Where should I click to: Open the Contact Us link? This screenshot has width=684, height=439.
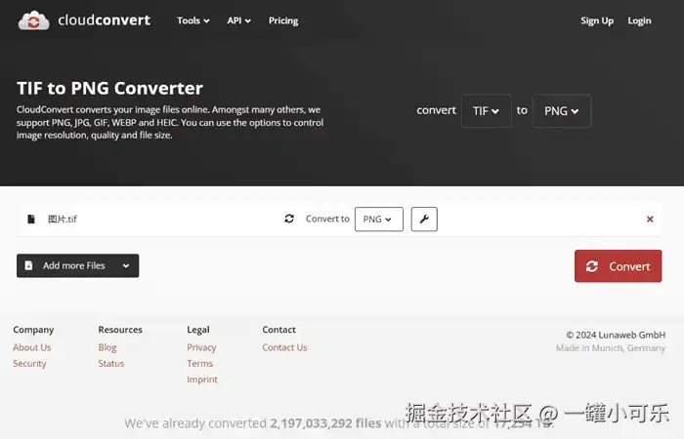pos(284,347)
